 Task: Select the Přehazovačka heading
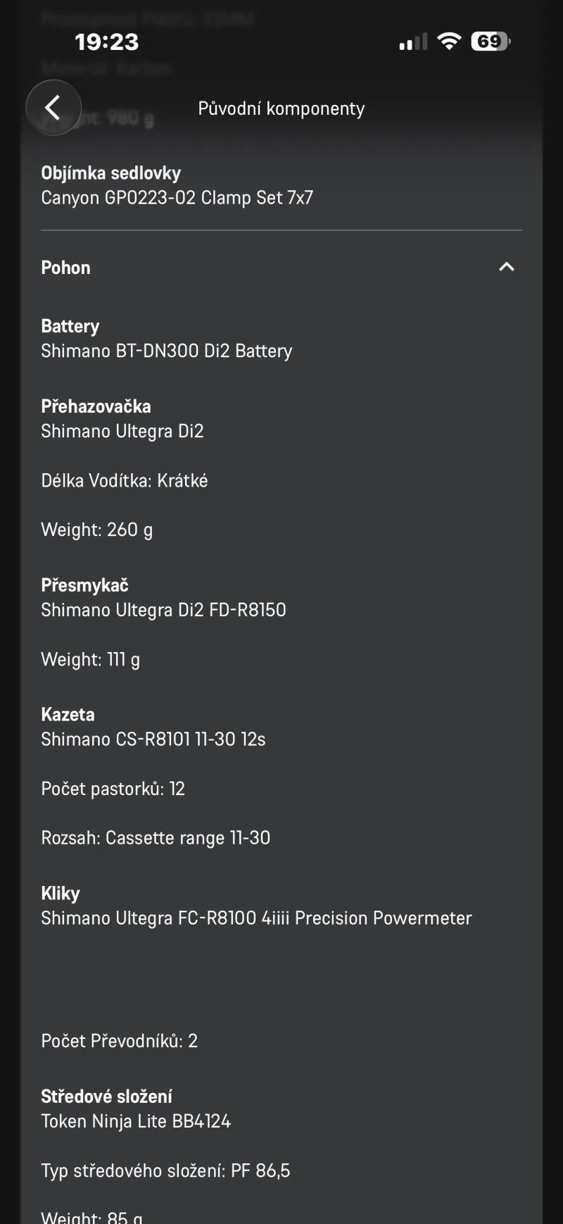pos(96,406)
